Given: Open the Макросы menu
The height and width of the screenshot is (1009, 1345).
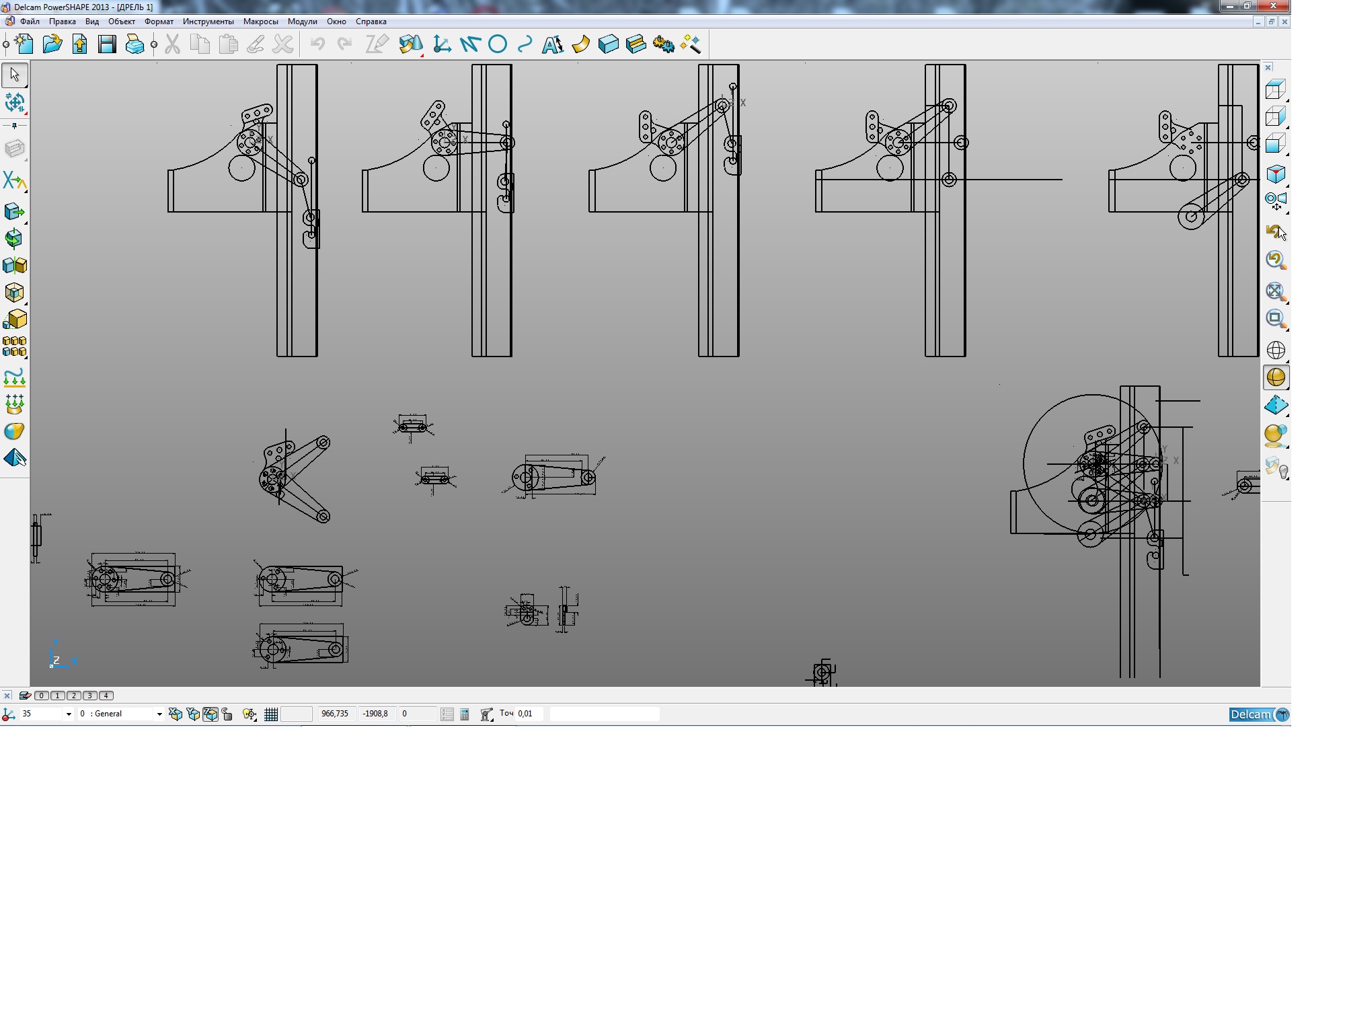Looking at the screenshot, I should click(x=260, y=22).
